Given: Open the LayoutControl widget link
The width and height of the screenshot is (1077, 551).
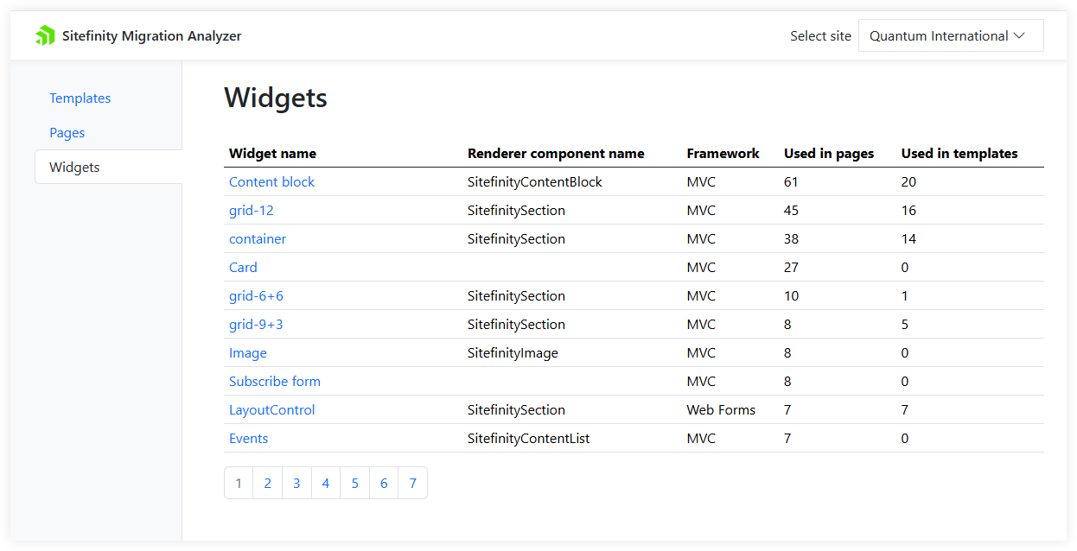Looking at the screenshot, I should 272,409.
